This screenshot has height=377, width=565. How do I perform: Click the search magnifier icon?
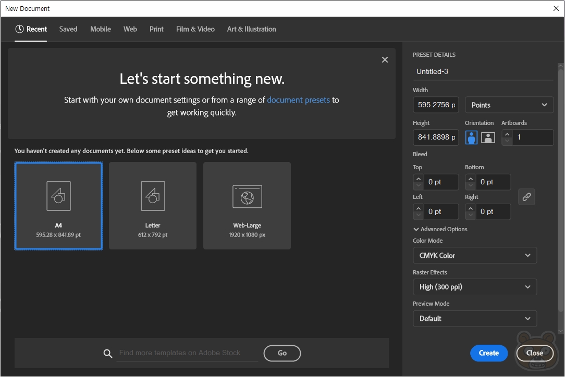pyautogui.click(x=108, y=353)
